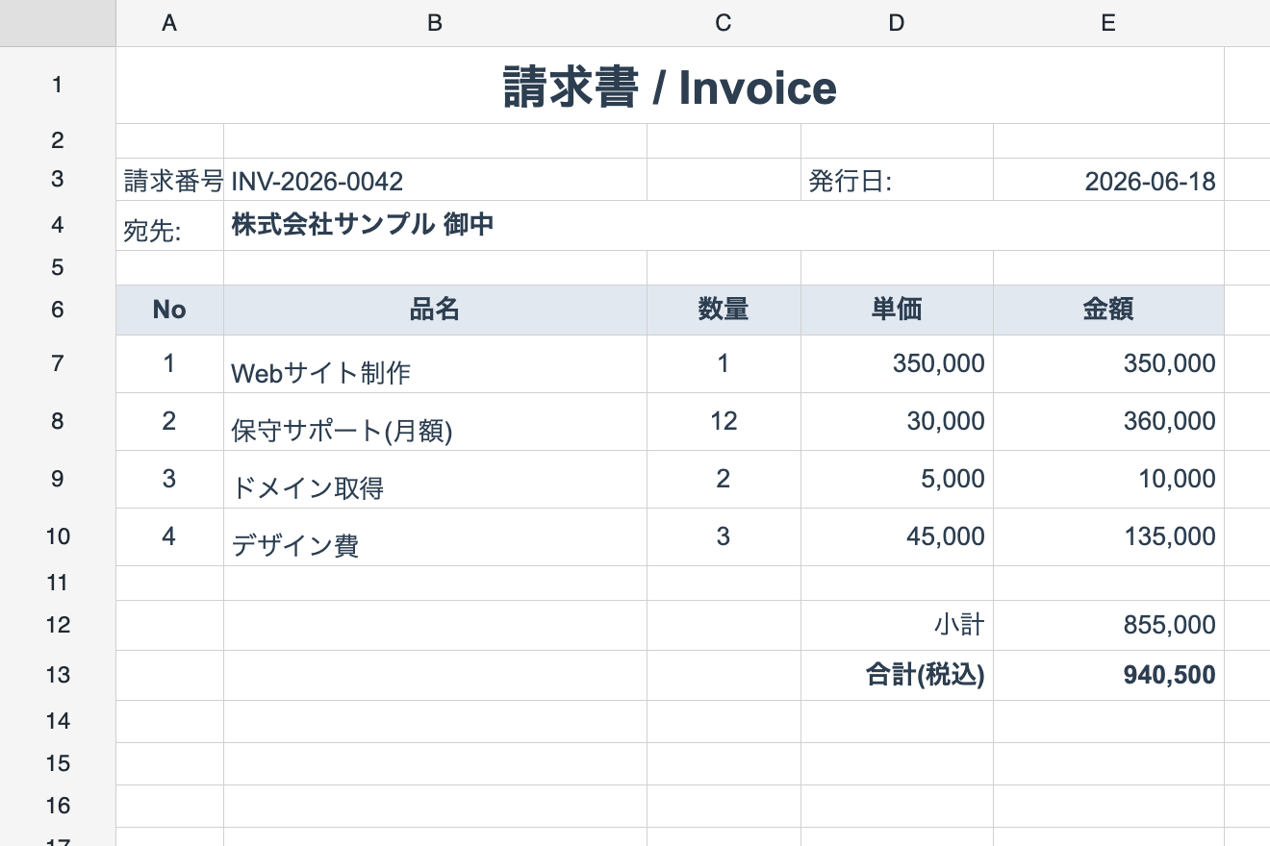Select the unit price 5,000 cell

pos(897,479)
